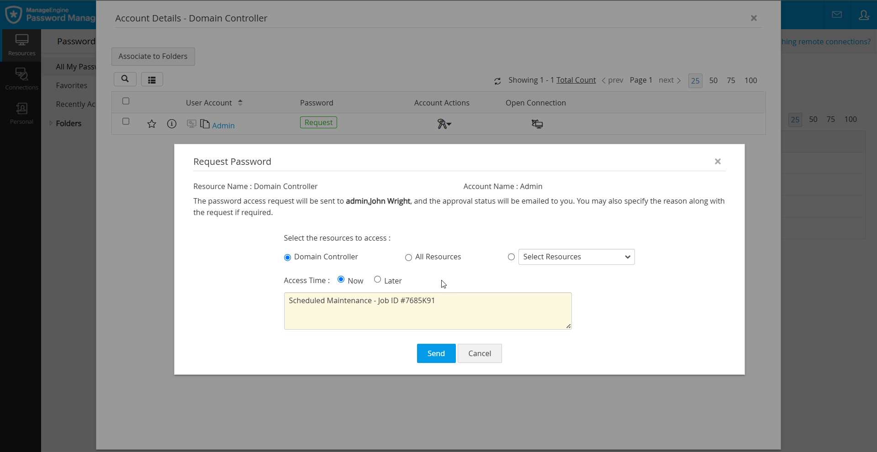Click the copy icon beside Admin
Image resolution: width=877 pixels, height=452 pixels.
(205, 124)
